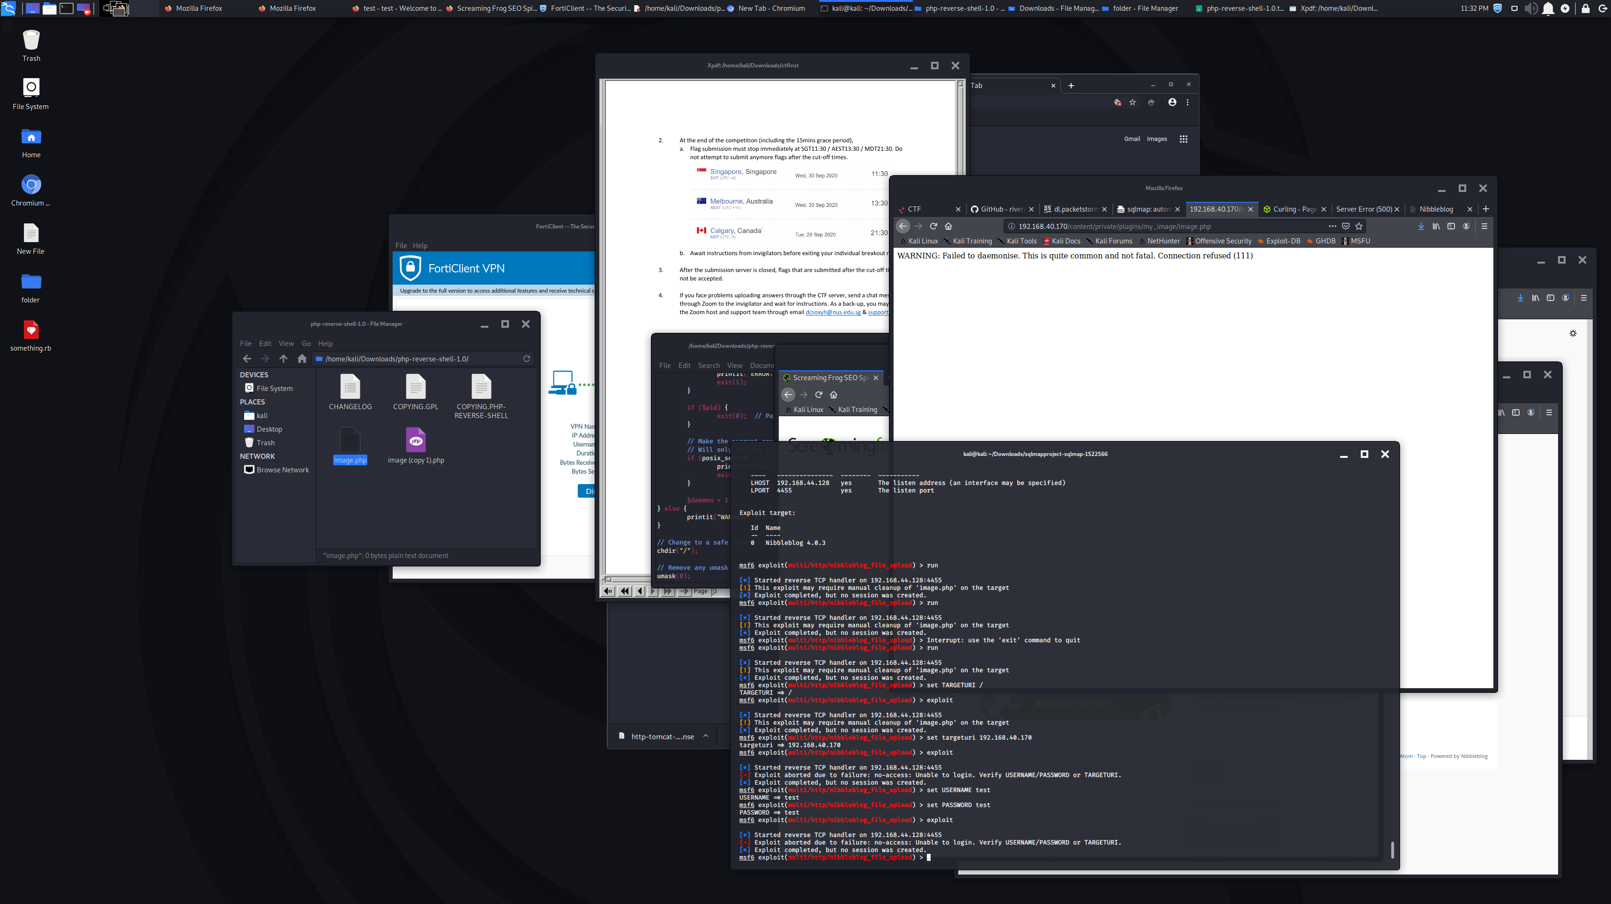Save page to Pocket icon in URL bar
1611x904 pixels.
tap(1346, 226)
